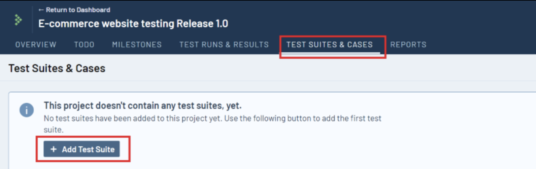Click the green TestRail logo icon
Viewport: 536px width, 169px height.
(18, 20)
